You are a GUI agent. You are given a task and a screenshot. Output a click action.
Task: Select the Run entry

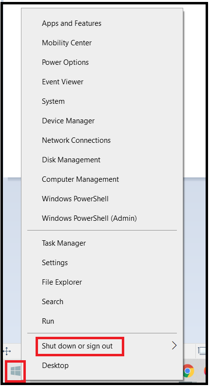pos(48,321)
